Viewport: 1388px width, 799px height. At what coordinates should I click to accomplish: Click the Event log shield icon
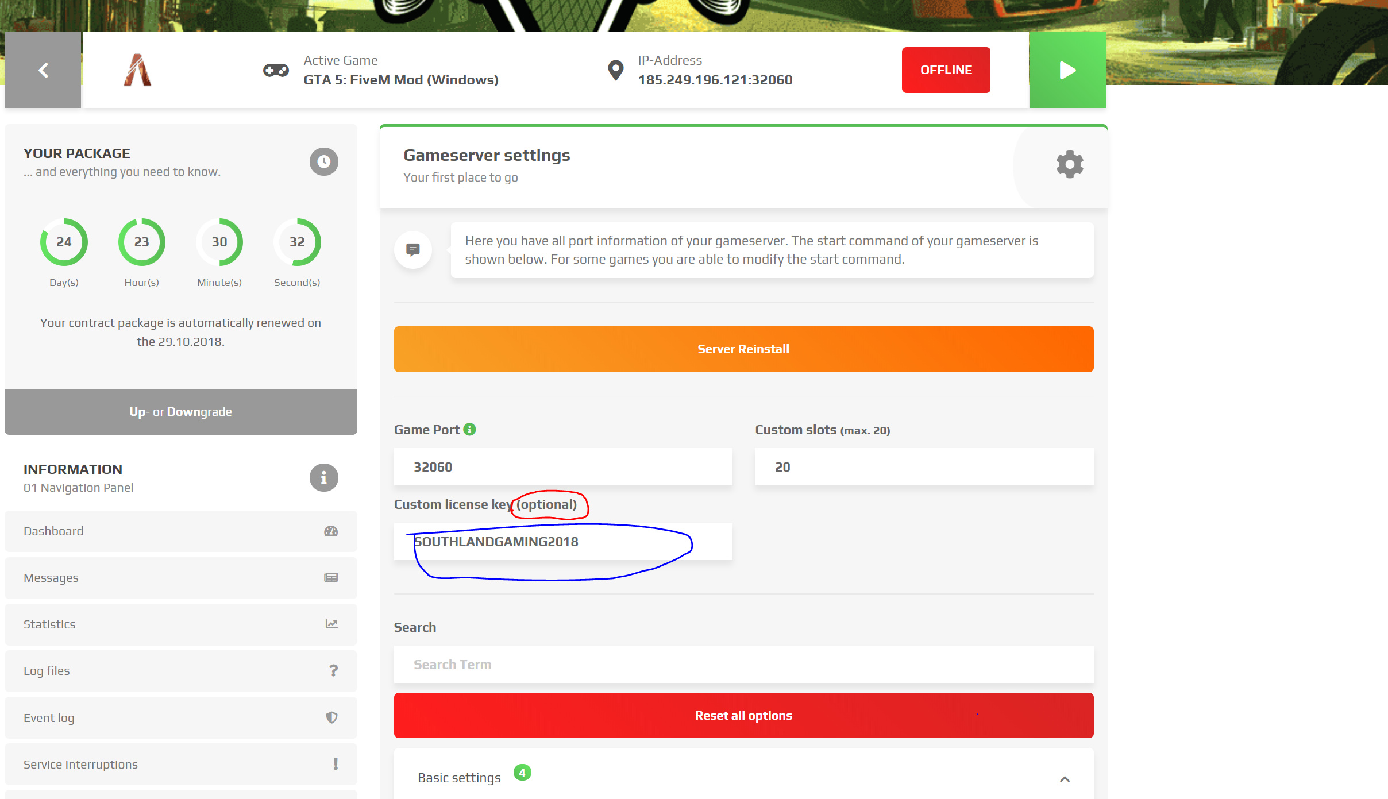pyautogui.click(x=331, y=717)
